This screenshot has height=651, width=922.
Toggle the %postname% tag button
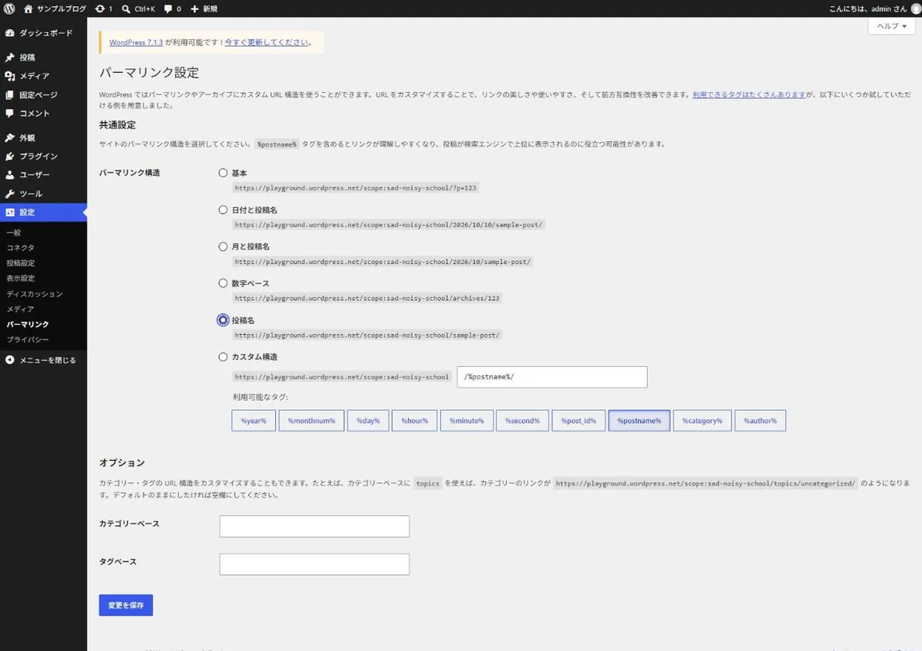pyautogui.click(x=639, y=421)
